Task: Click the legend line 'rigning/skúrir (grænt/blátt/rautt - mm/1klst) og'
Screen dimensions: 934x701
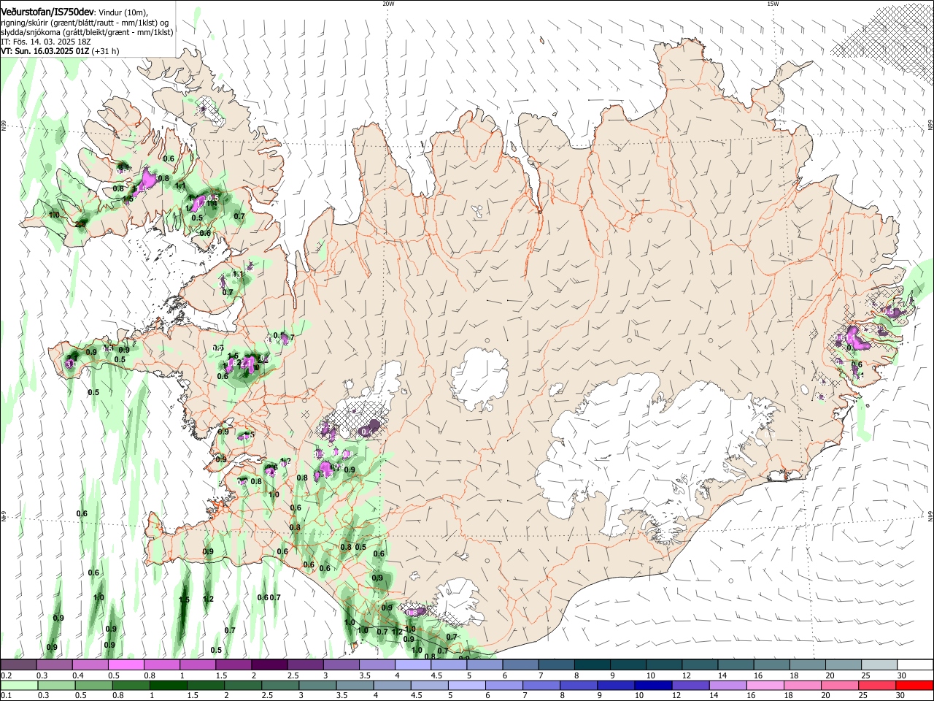Action: (85, 23)
